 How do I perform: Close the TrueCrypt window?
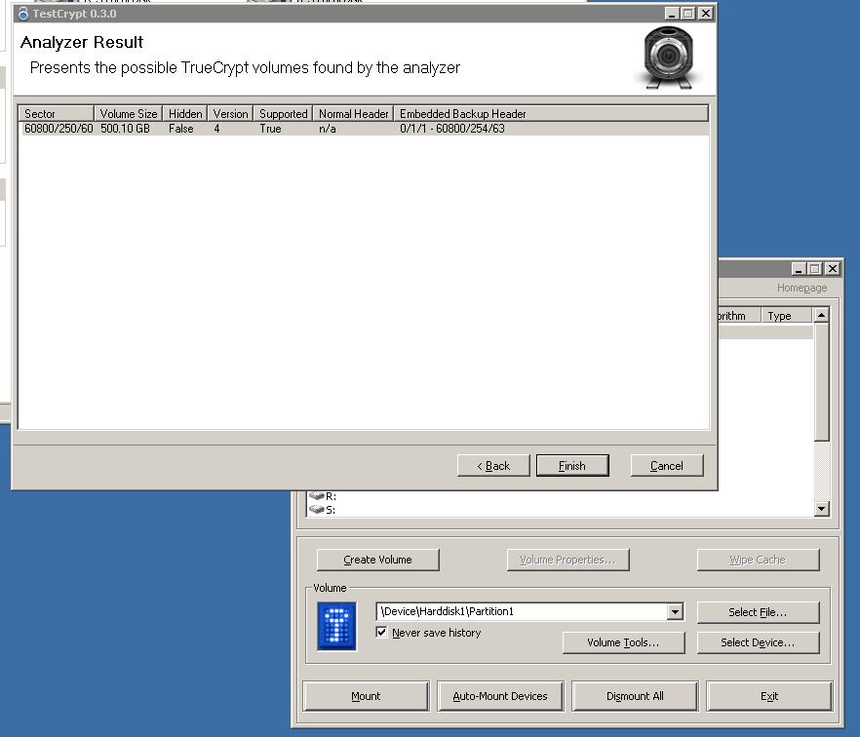tap(833, 269)
